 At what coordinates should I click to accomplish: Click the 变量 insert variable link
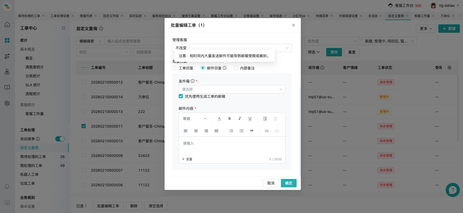pyautogui.click(x=187, y=159)
